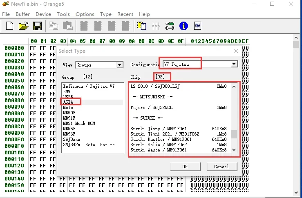302x198 pixels.
Task: Open the Device menu
Action: [x=43, y=14]
